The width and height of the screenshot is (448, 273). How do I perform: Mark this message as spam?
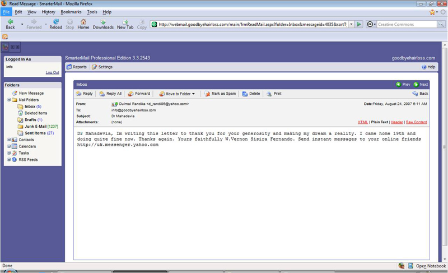click(x=220, y=94)
